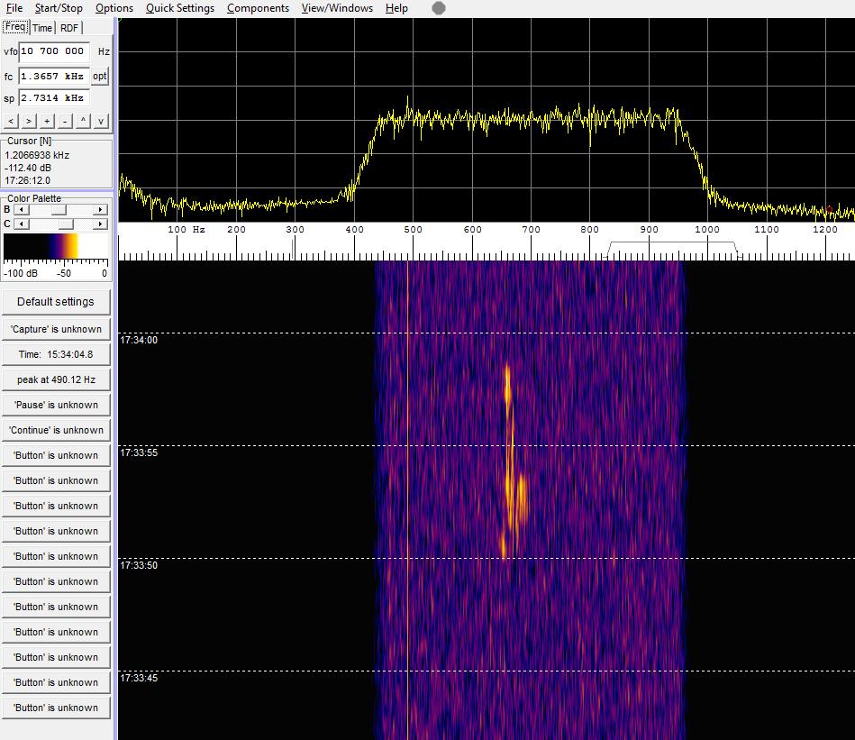Open the File menu
Viewport: 855px width, 740px height.
coord(14,8)
